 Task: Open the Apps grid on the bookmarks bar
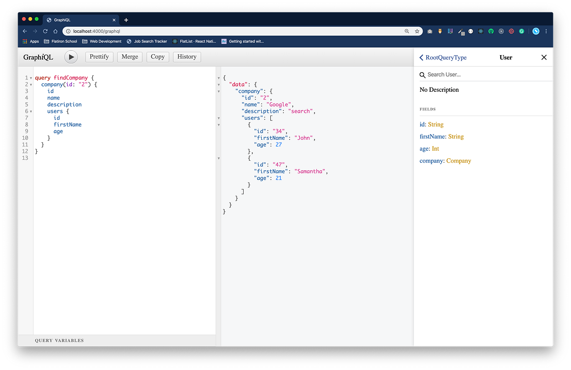pyautogui.click(x=25, y=41)
